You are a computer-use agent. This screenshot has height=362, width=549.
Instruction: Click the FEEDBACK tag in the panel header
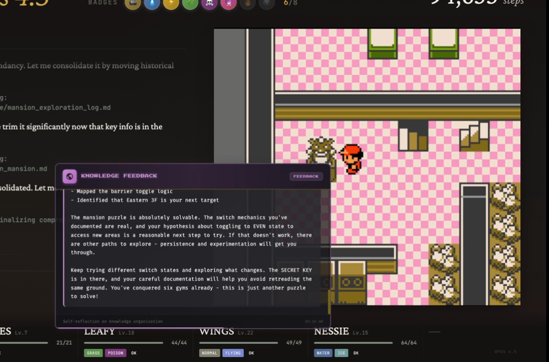(x=306, y=176)
